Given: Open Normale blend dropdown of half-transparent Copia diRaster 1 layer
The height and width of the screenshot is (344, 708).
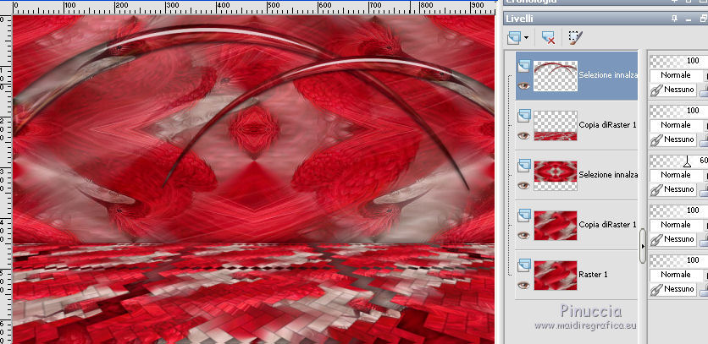Looking at the screenshot, I should (678, 125).
